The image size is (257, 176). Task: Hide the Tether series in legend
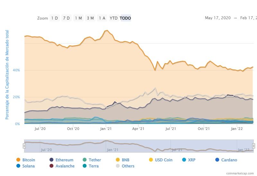pyautogui.click(x=84, y=160)
